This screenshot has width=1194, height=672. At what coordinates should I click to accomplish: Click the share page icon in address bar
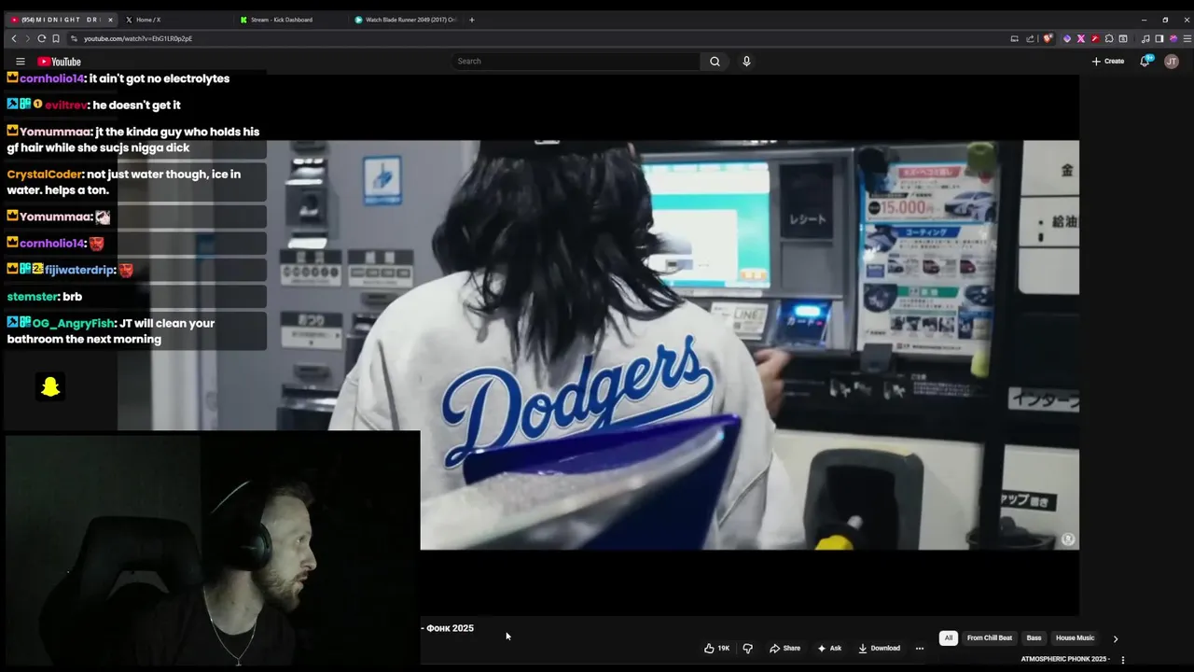tap(1030, 38)
